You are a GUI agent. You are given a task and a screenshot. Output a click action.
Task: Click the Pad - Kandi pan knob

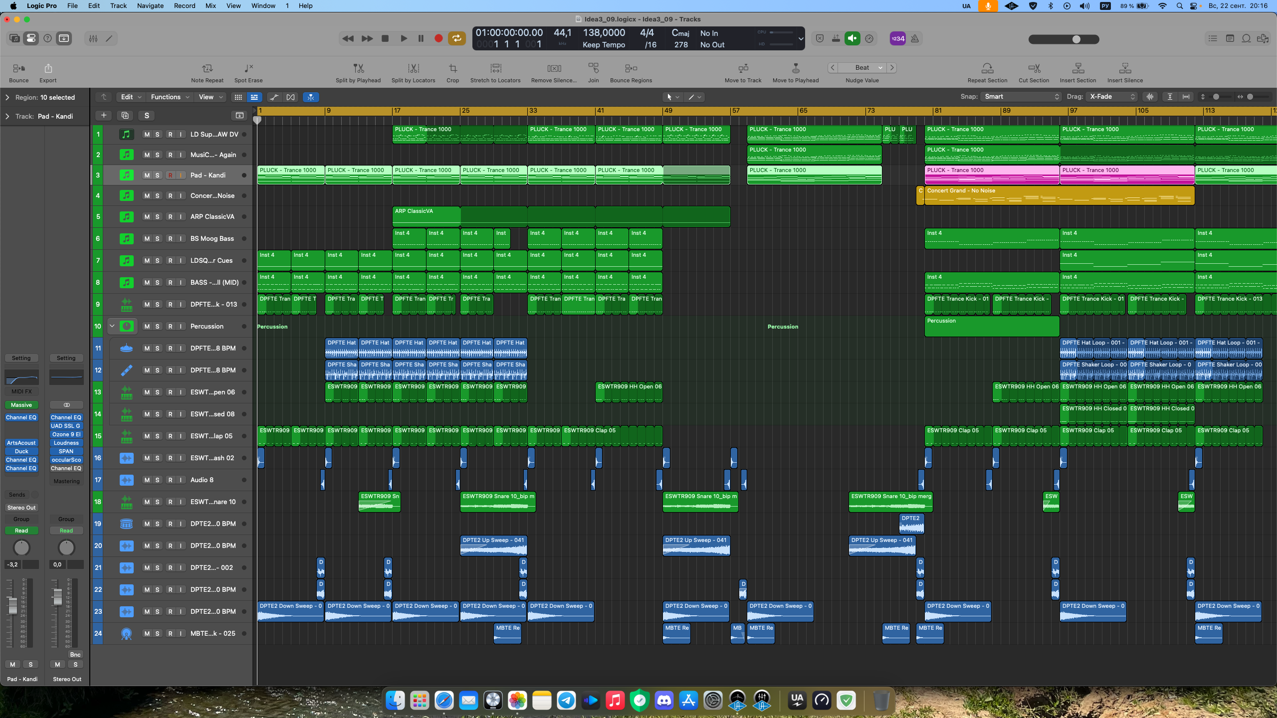(x=21, y=548)
